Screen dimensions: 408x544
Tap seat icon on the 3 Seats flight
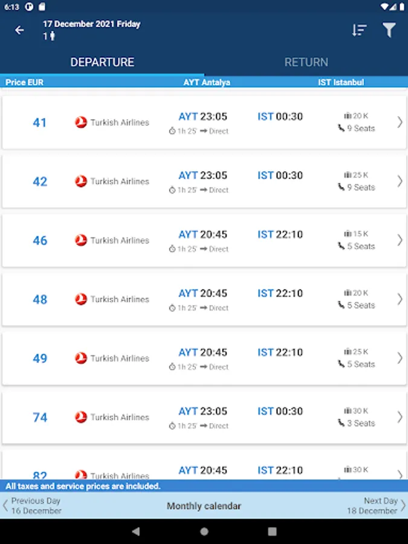(341, 423)
